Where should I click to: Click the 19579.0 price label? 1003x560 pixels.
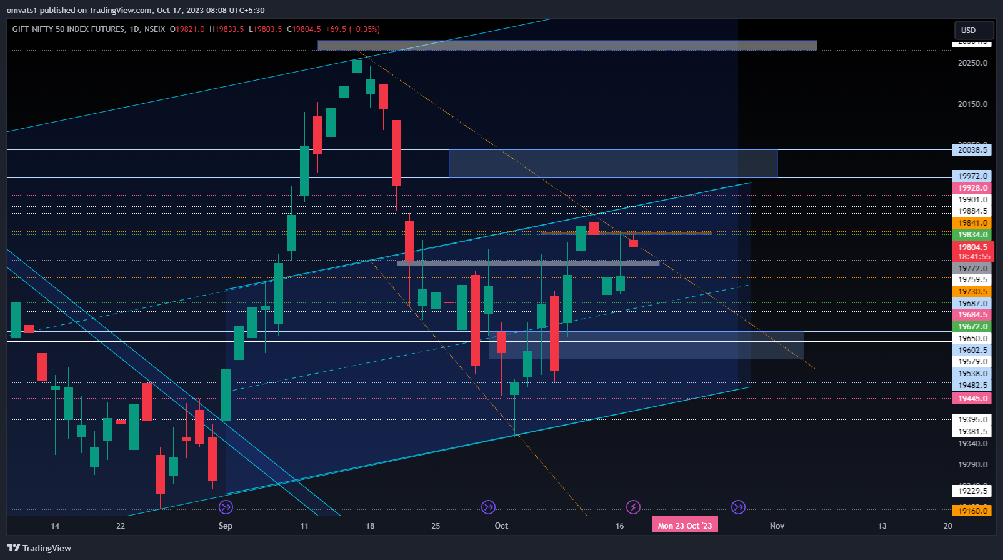coord(972,362)
